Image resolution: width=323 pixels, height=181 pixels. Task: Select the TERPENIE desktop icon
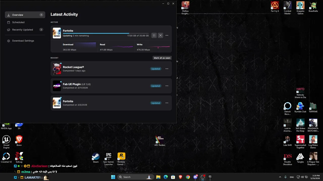click(313, 107)
